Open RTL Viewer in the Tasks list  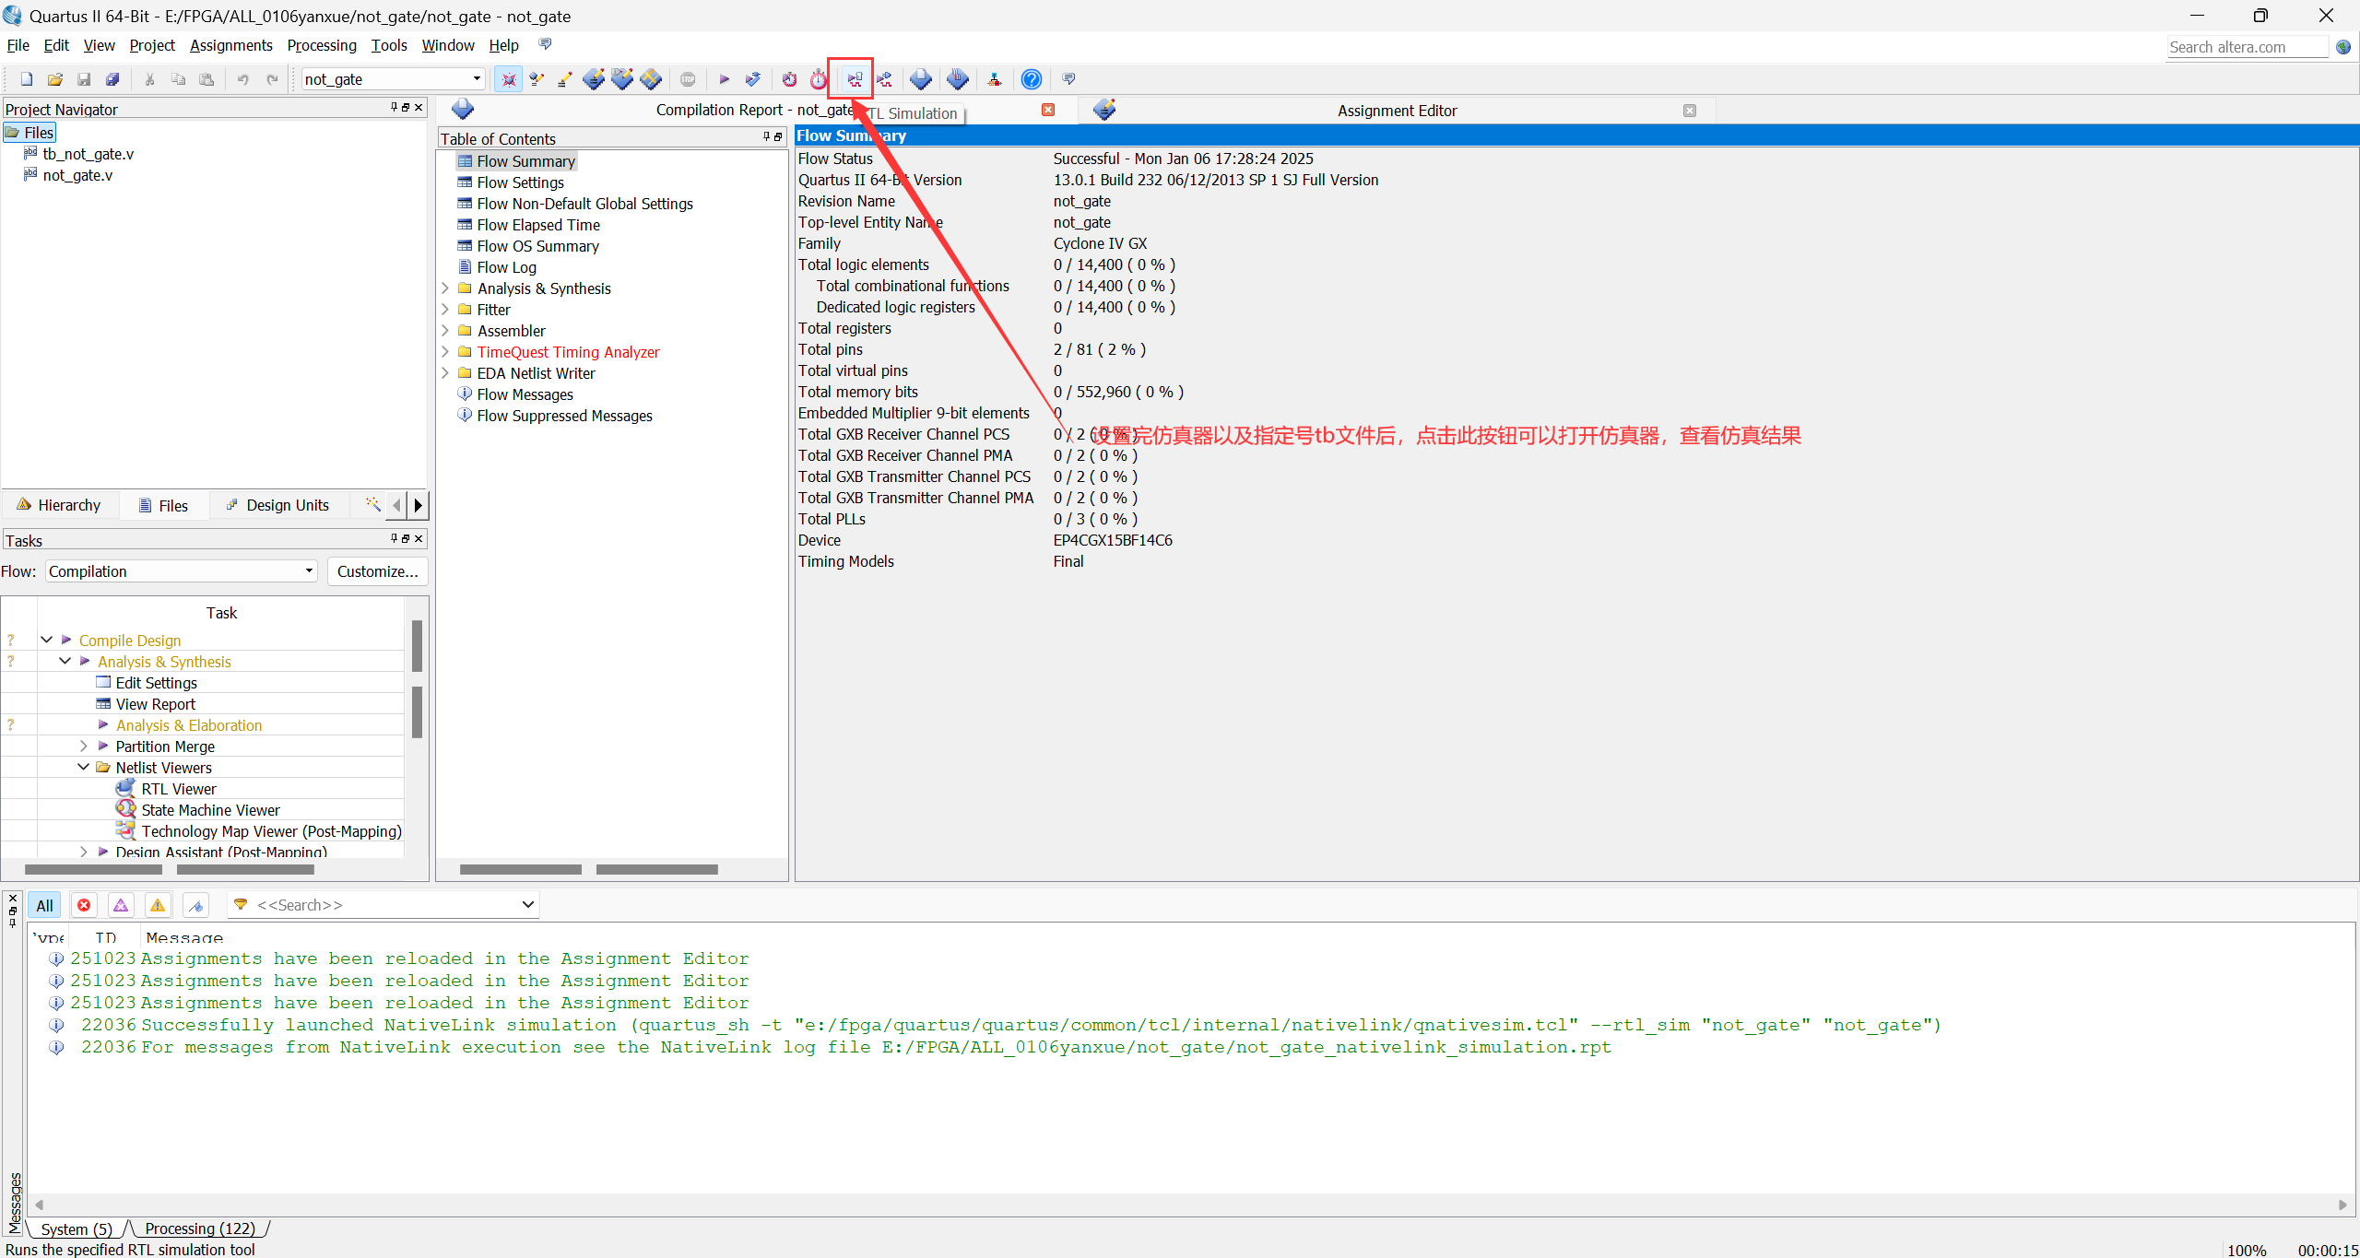[178, 789]
